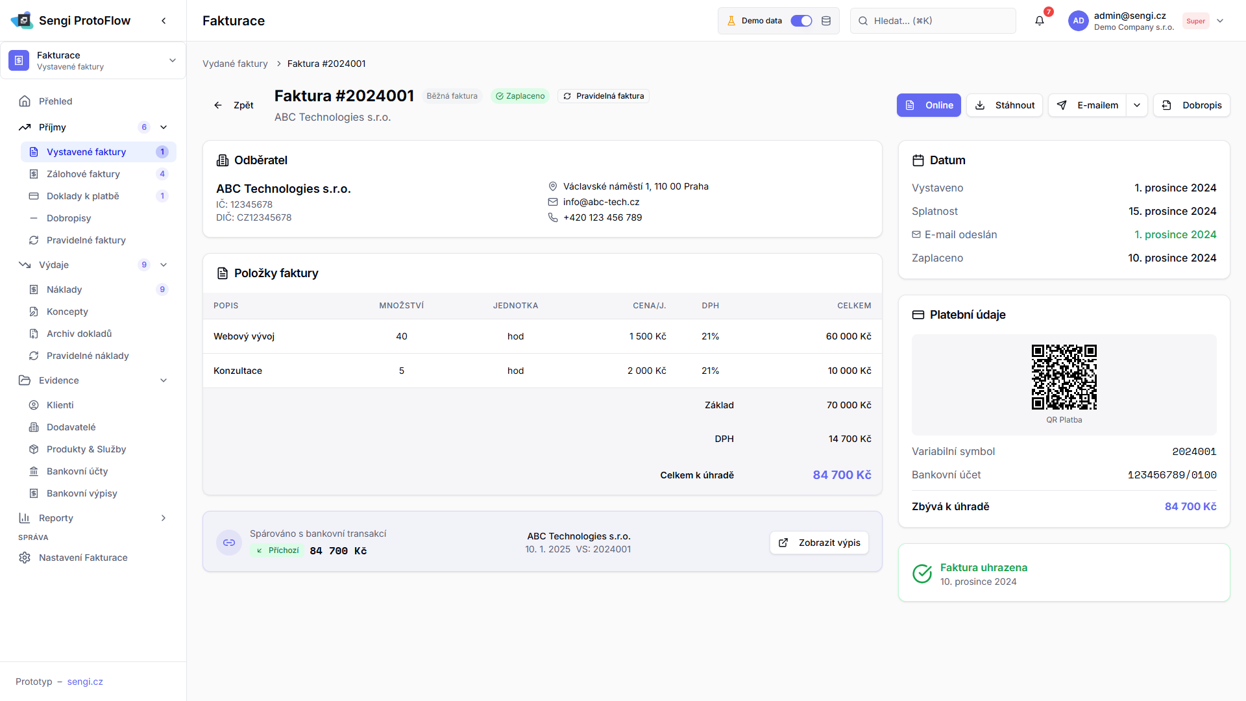Click the Pravidelná faktura badge

(x=604, y=96)
